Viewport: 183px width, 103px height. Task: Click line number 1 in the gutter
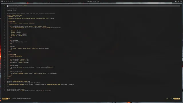(x=5, y=6)
